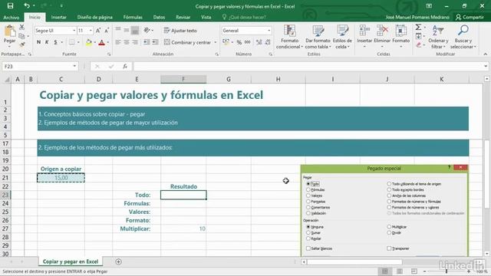Click the decrease indent icon
Screen dimensions: 491x276
pyautogui.click(x=147, y=42)
